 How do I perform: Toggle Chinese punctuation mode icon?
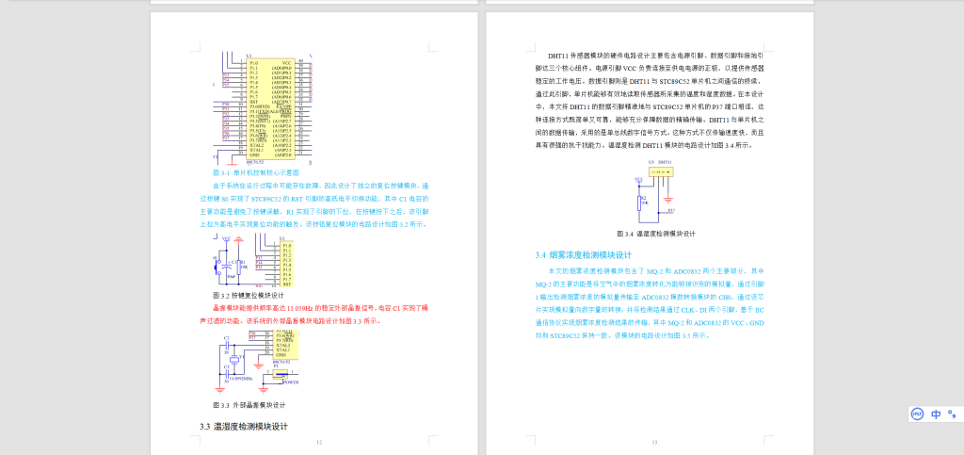click(x=953, y=414)
